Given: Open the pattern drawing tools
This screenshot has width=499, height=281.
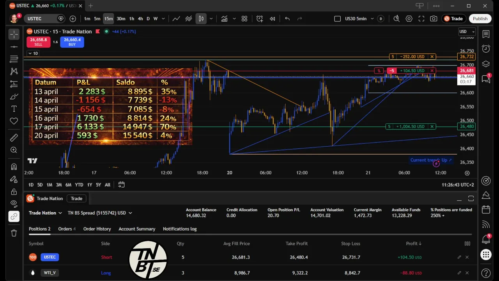Looking at the screenshot, I should [14, 71].
